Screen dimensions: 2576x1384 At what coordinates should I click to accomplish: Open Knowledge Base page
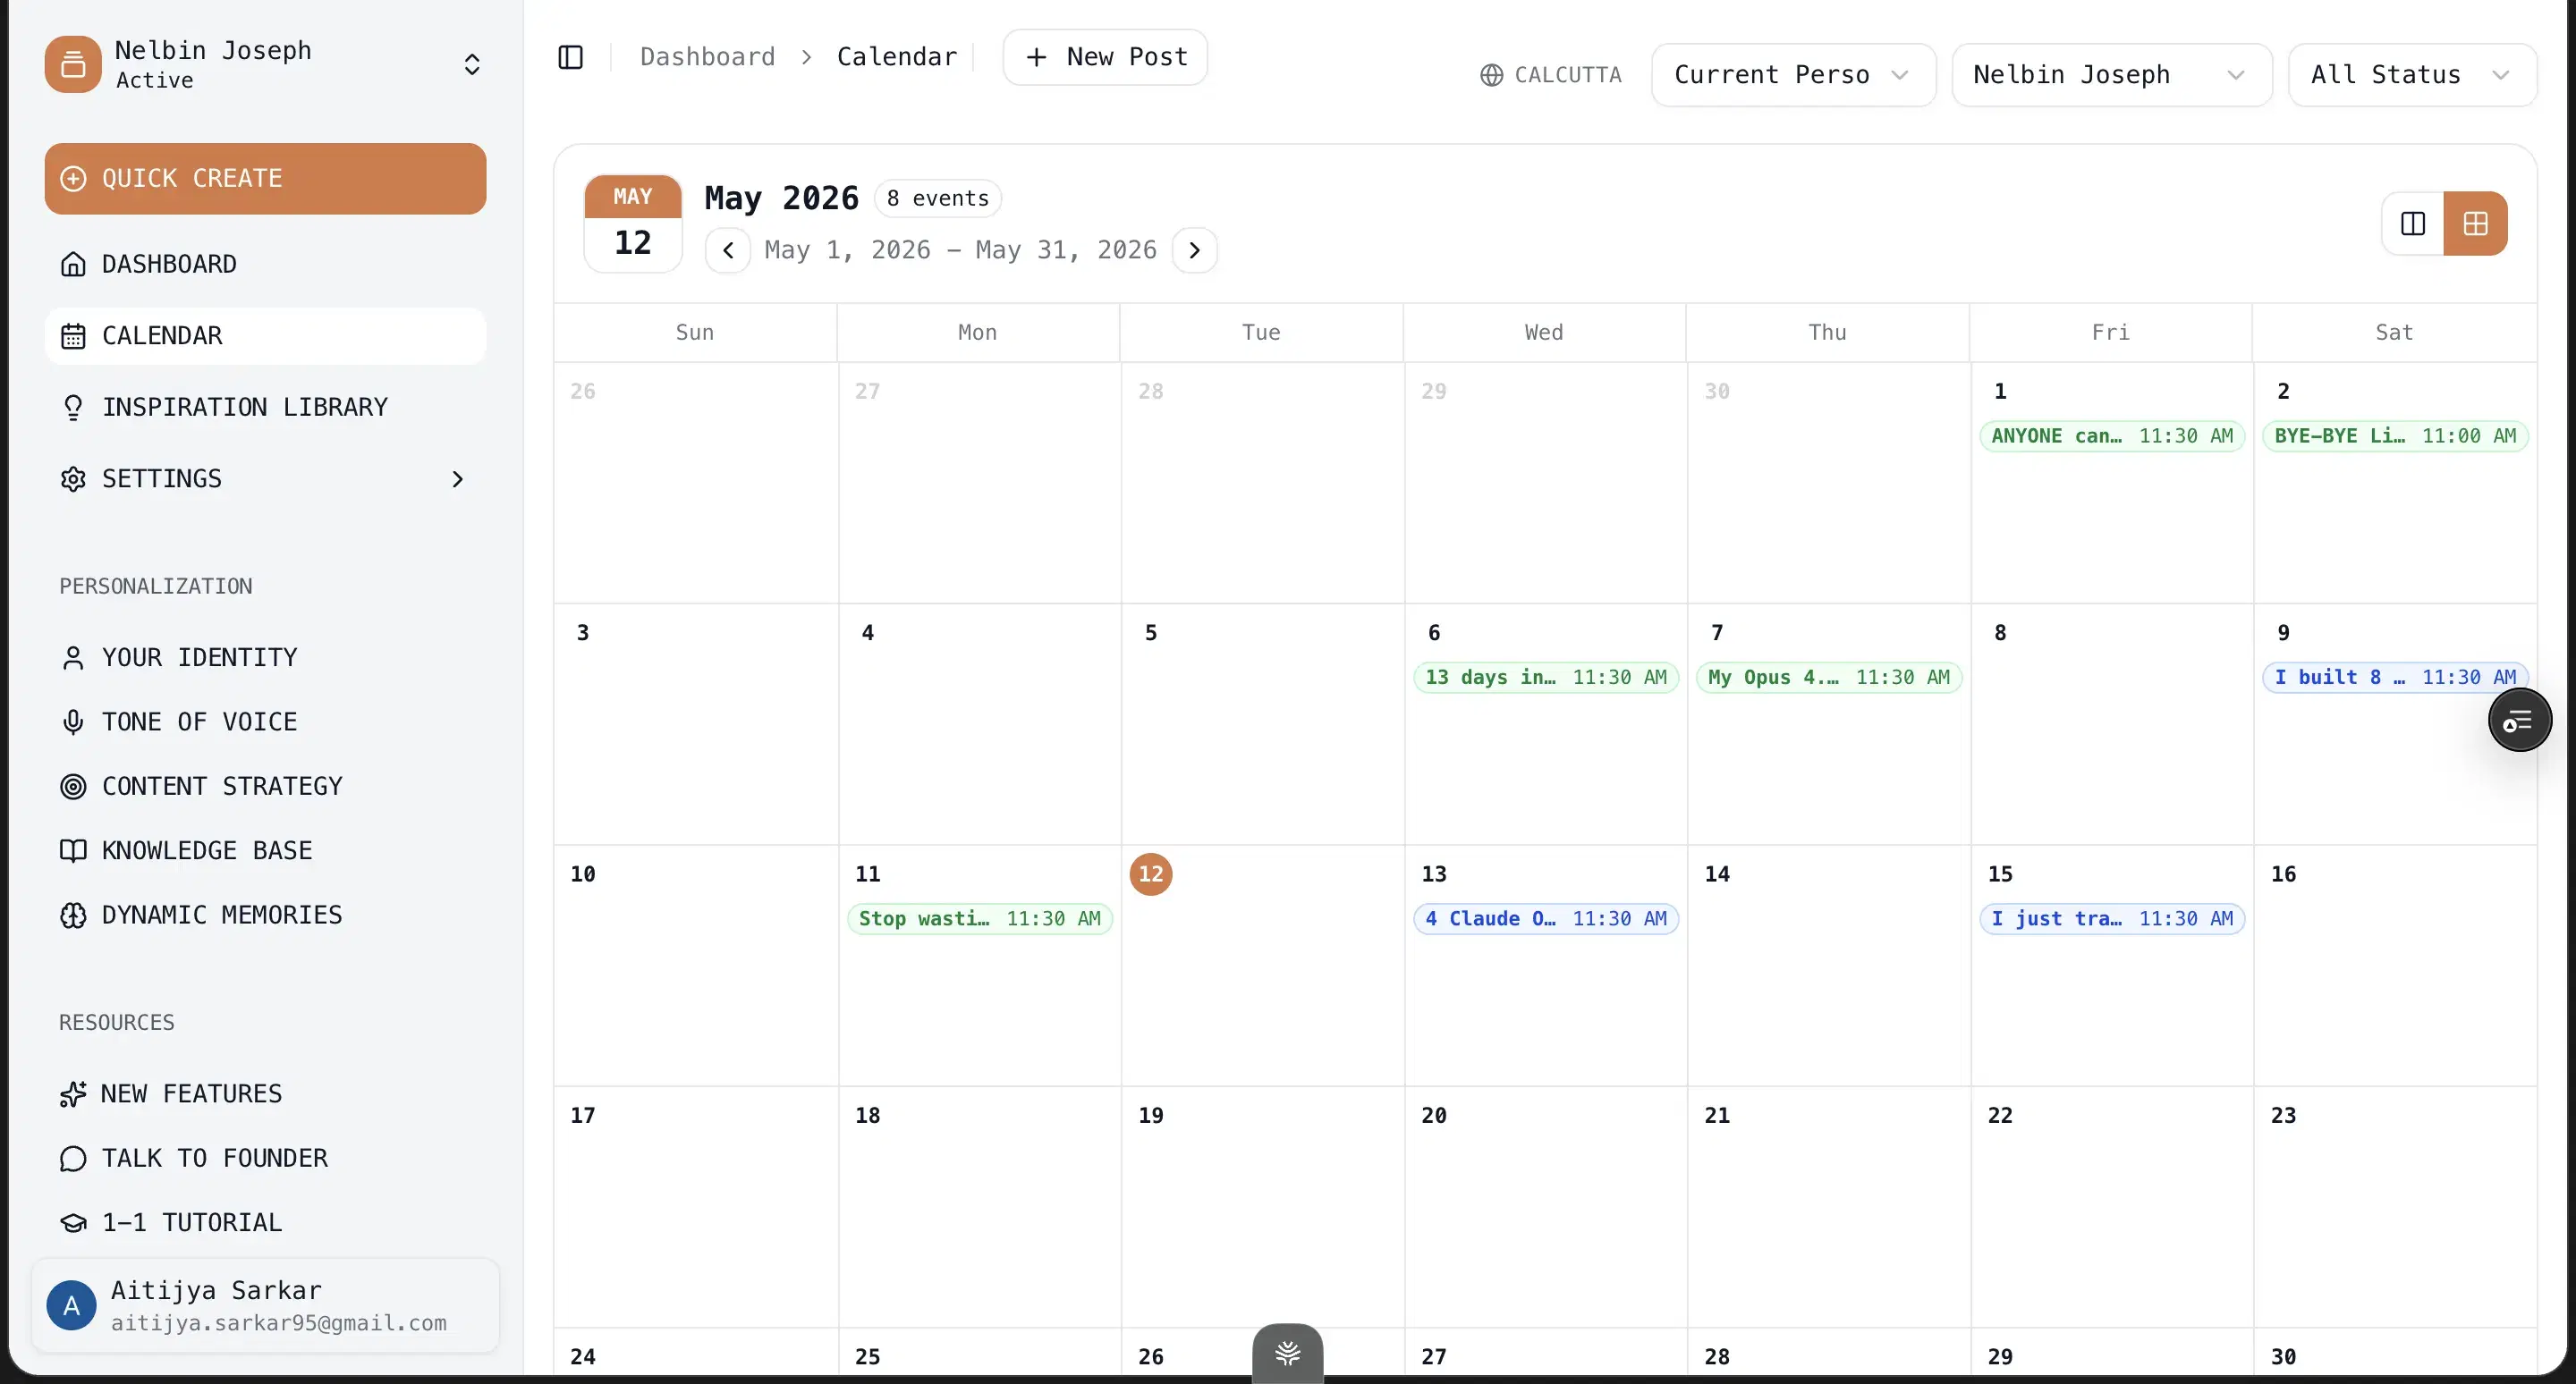(x=265, y=850)
